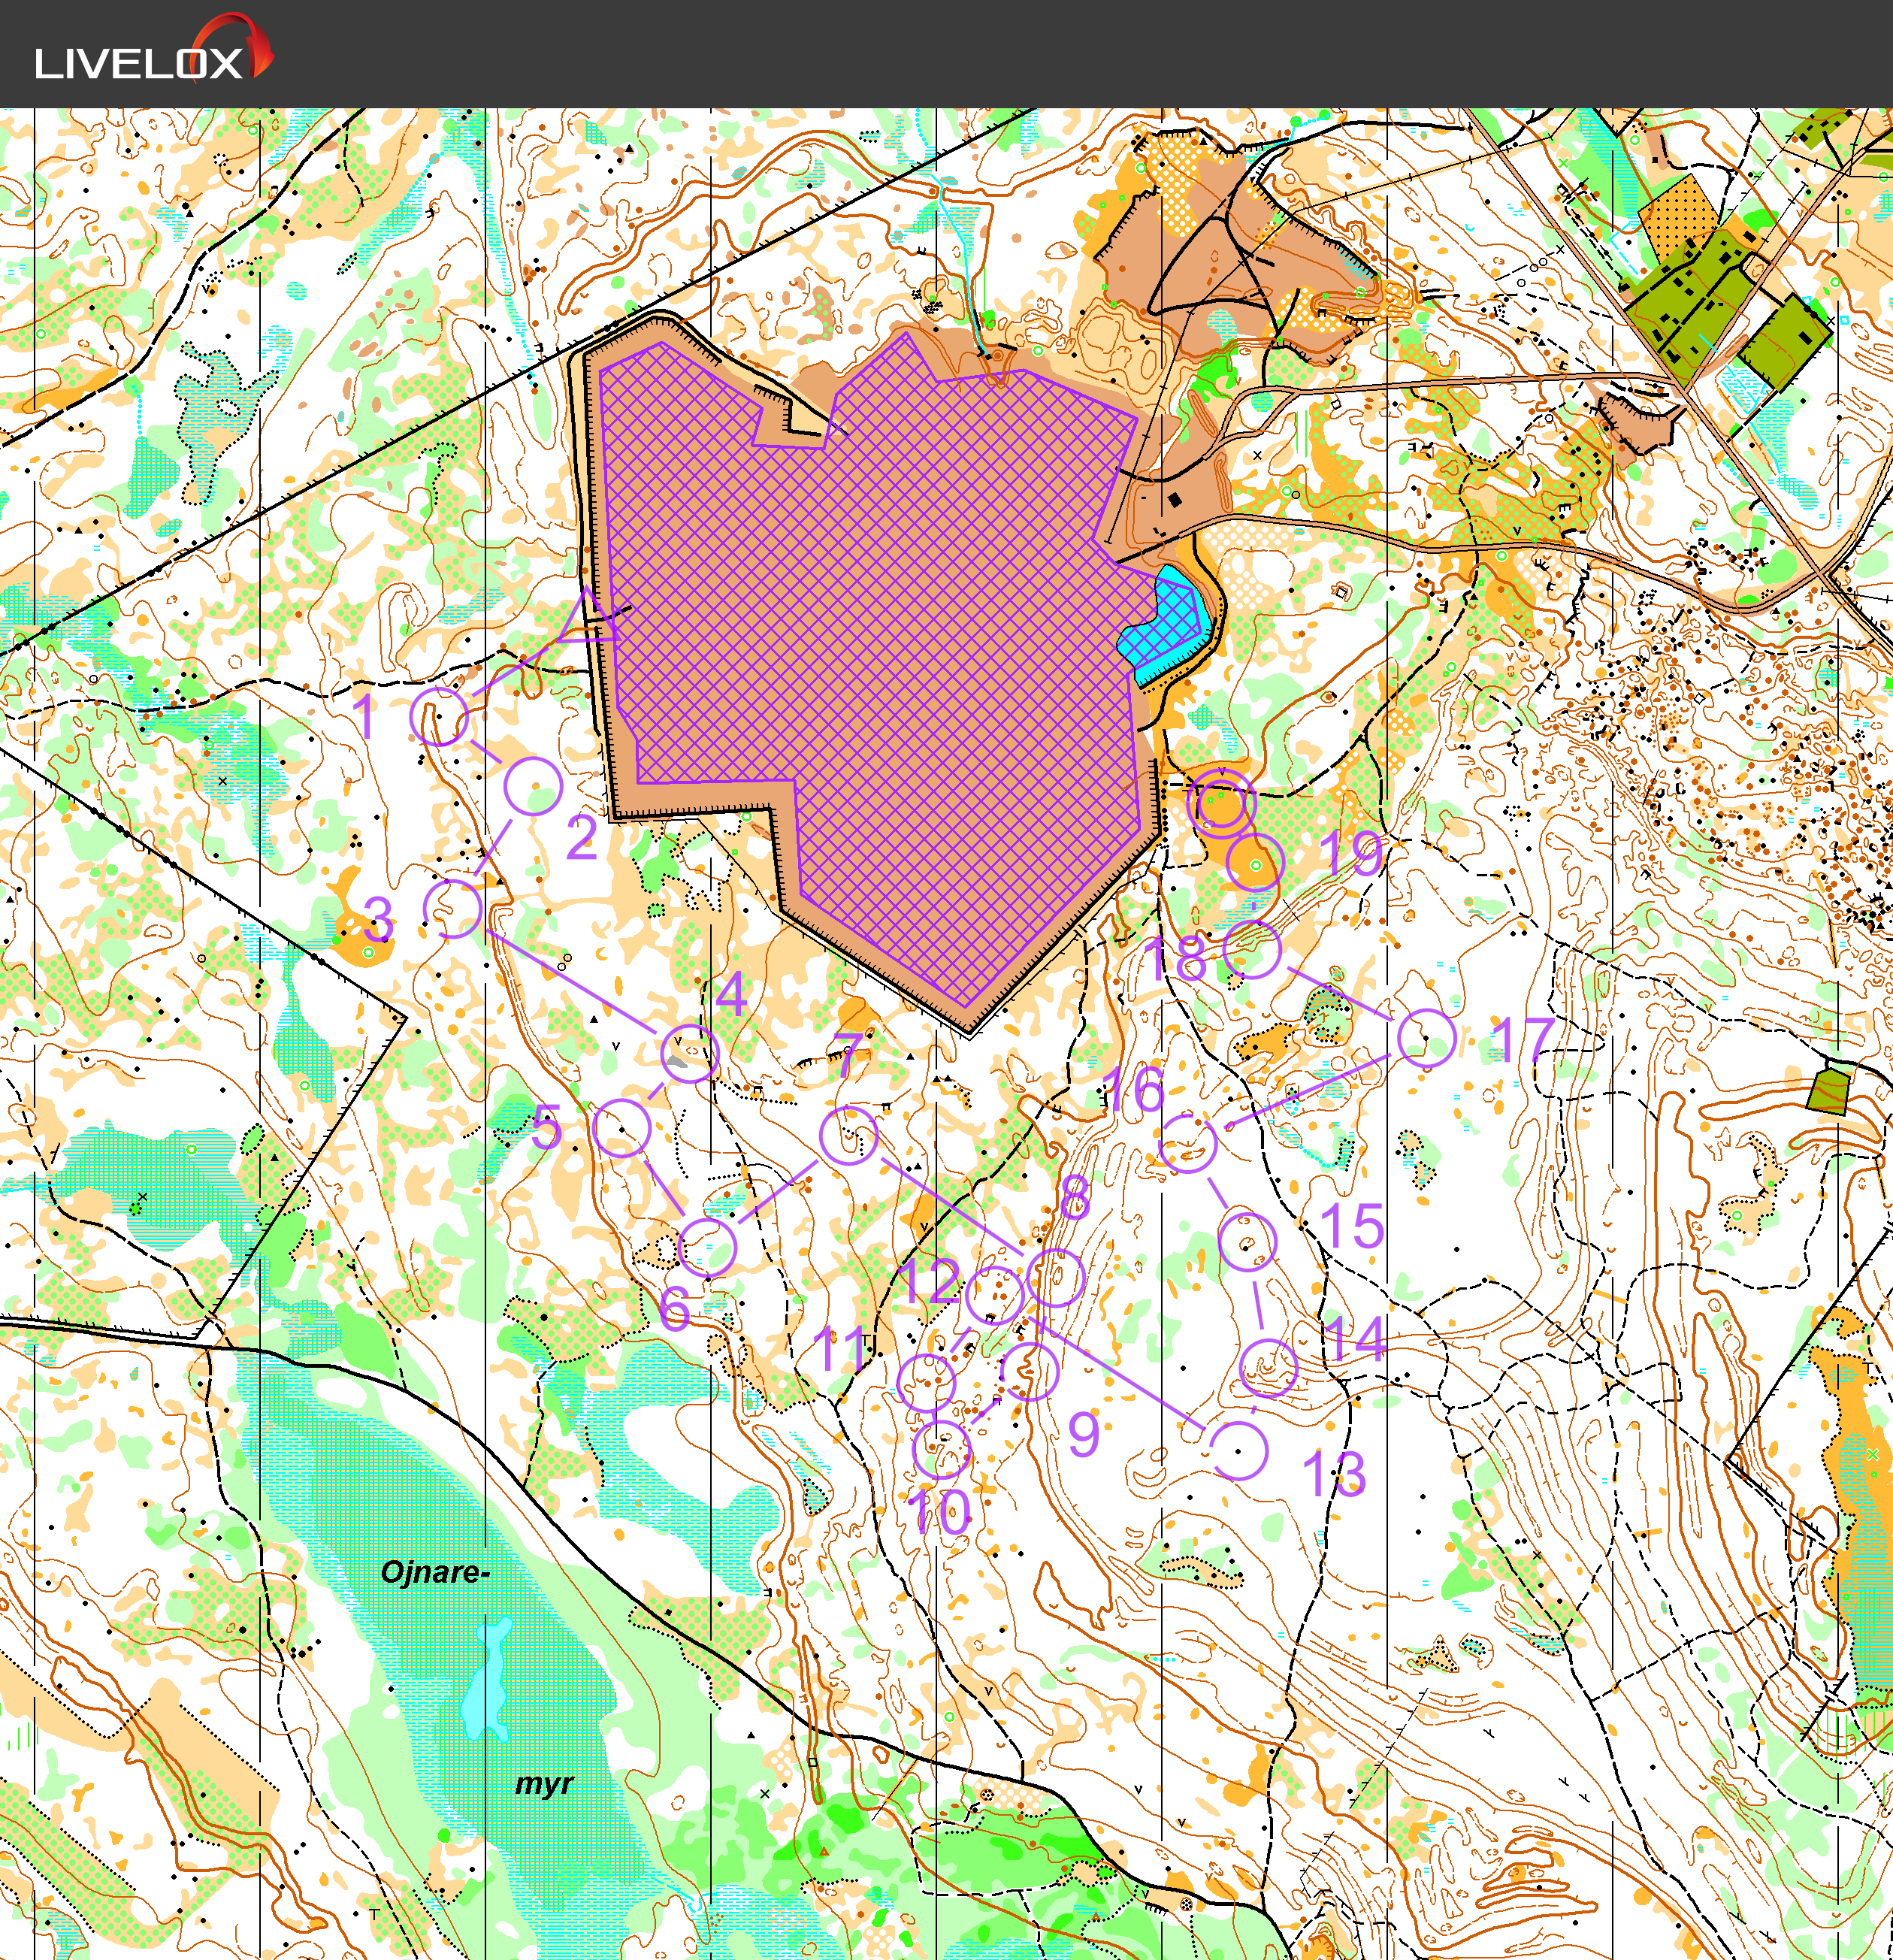The height and width of the screenshot is (1960, 1893).
Task: Select control circle number 8
Action: [x=1056, y=1277]
